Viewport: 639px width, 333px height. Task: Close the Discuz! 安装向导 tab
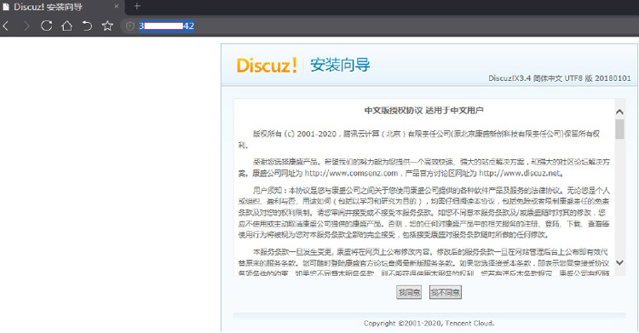(116, 7)
